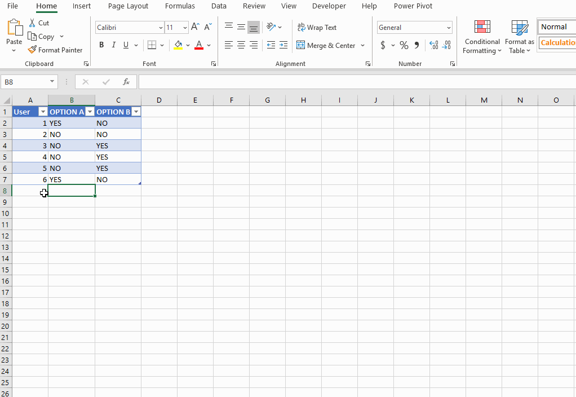Screen dimensions: 576x397
Task: Toggle bold formatting
Action: [x=101, y=45]
